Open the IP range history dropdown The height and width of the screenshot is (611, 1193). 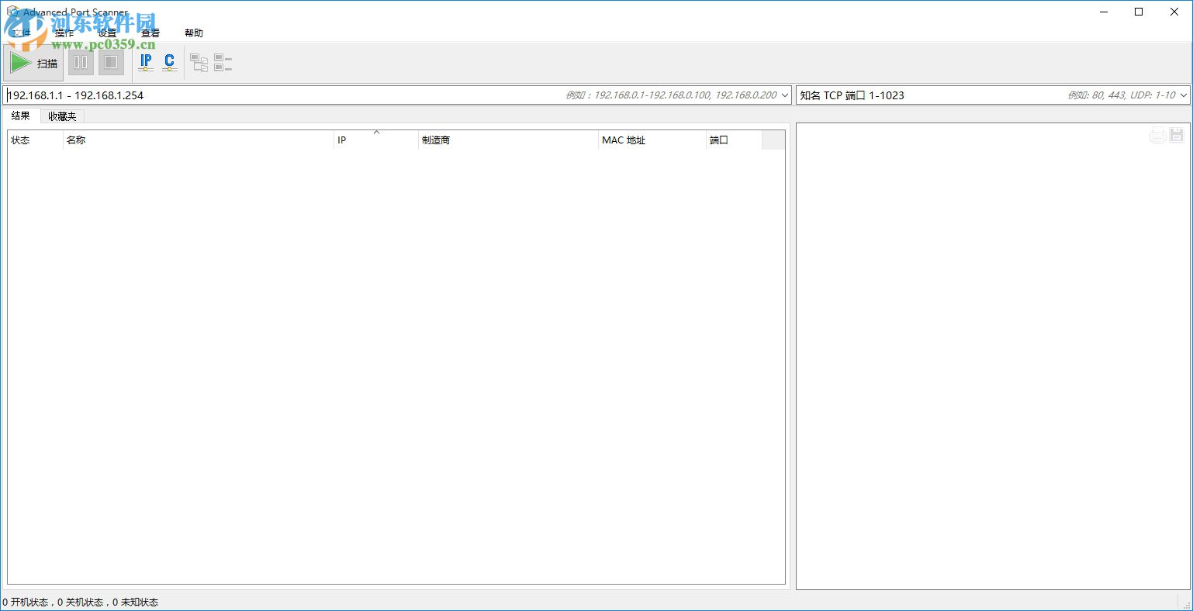[x=783, y=95]
